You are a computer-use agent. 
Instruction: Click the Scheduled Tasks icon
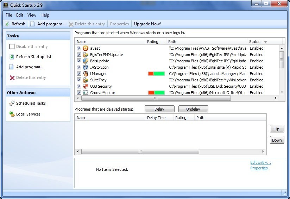(x=12, y=103)
